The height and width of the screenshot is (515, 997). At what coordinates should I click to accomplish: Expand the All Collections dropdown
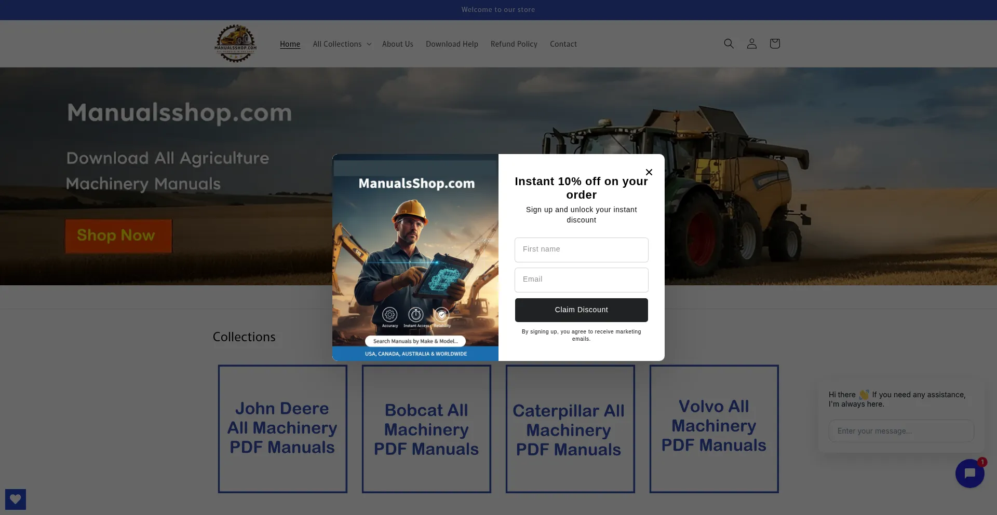click(342, 44)
